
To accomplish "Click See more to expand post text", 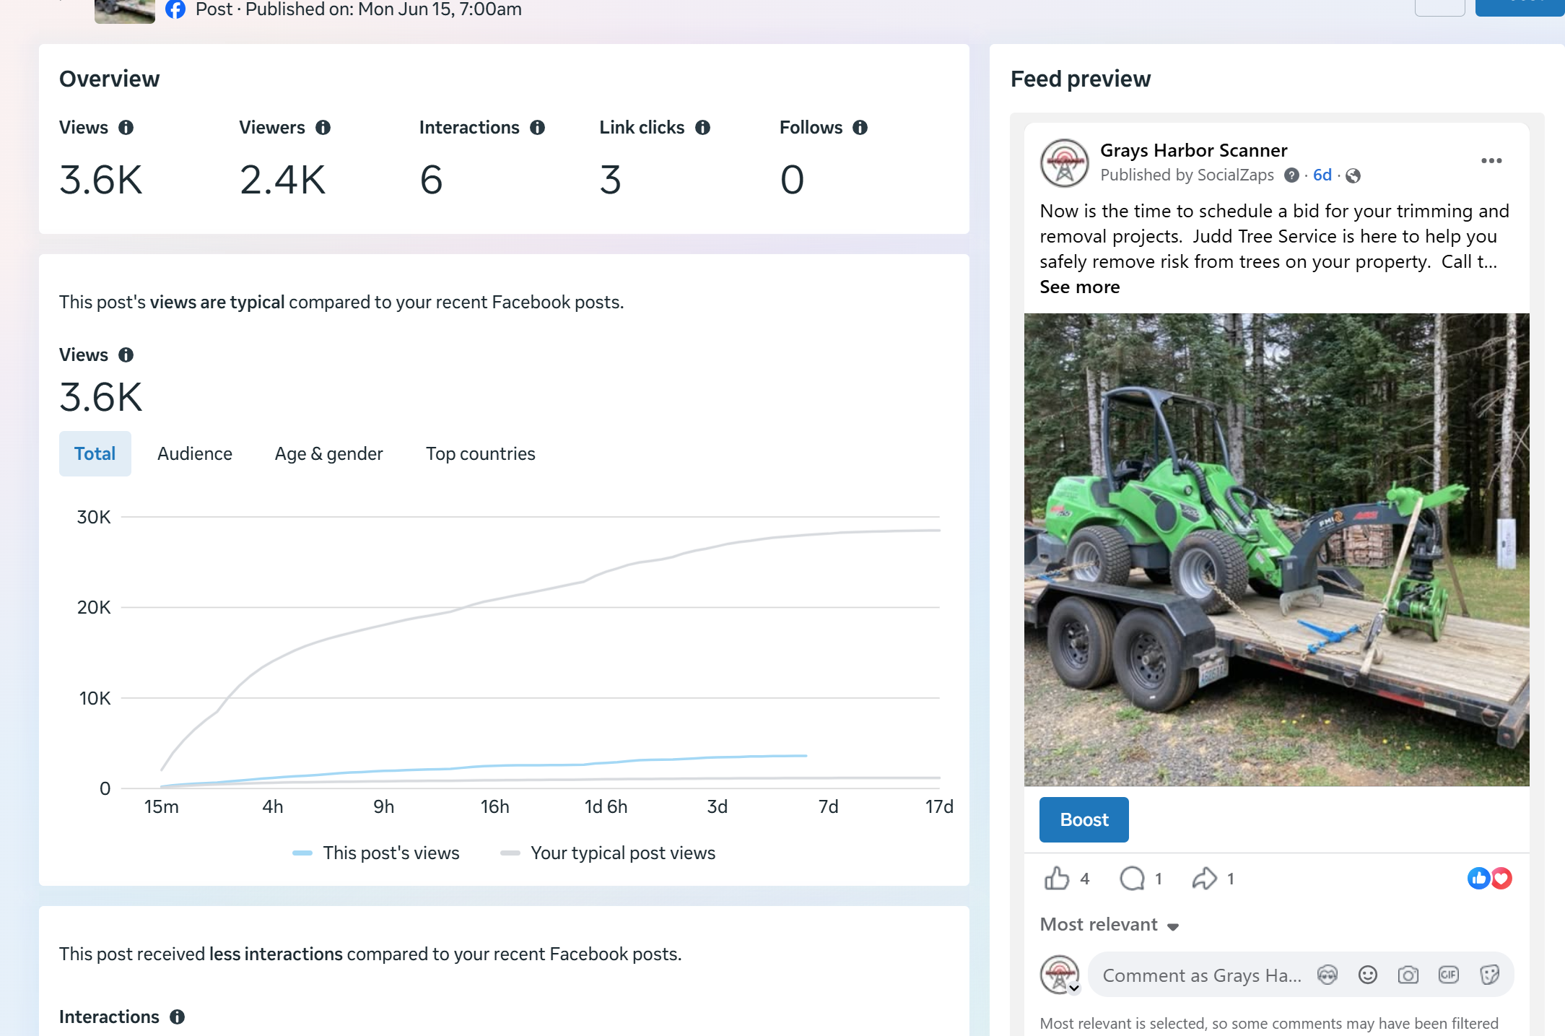I will (x=1080, y=287).
